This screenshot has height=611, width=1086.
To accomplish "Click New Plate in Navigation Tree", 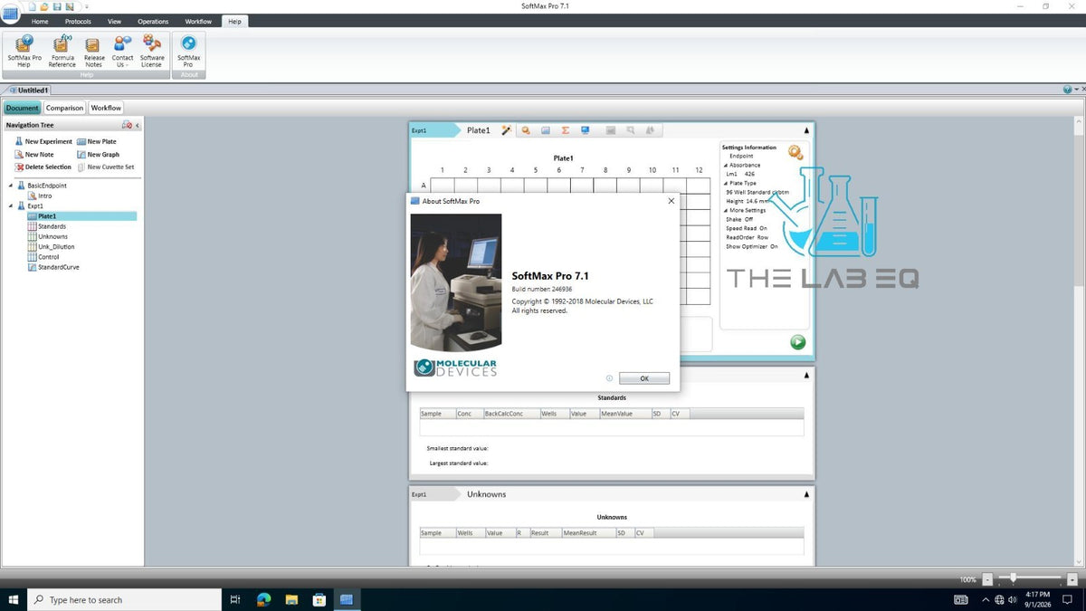I will point(97,141).
